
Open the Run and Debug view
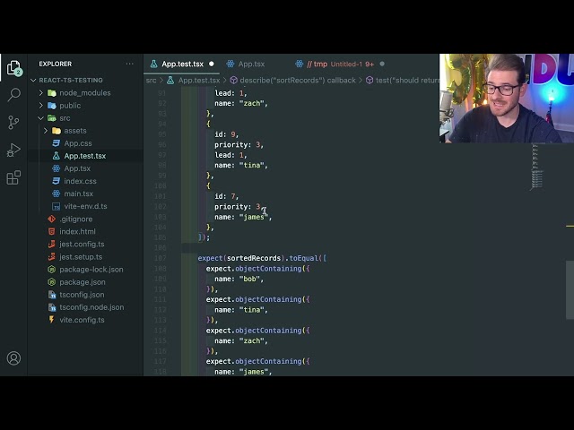tap(13, 150)
